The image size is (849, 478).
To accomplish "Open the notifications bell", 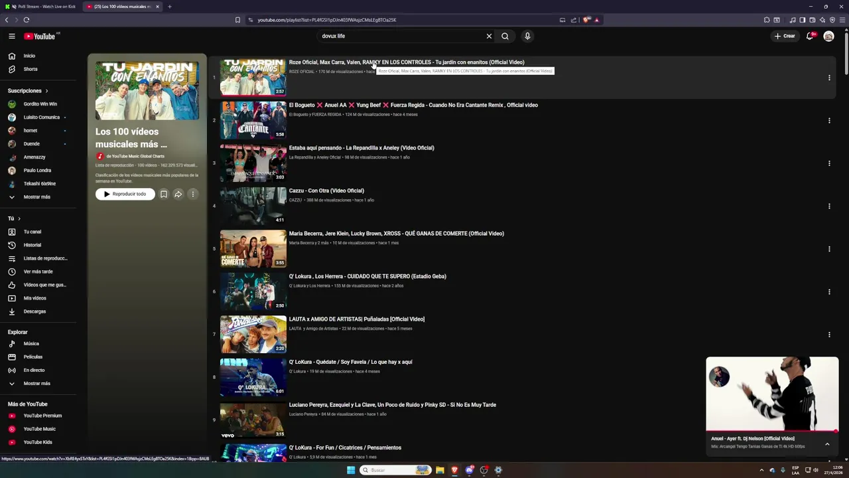I will 810,36.
